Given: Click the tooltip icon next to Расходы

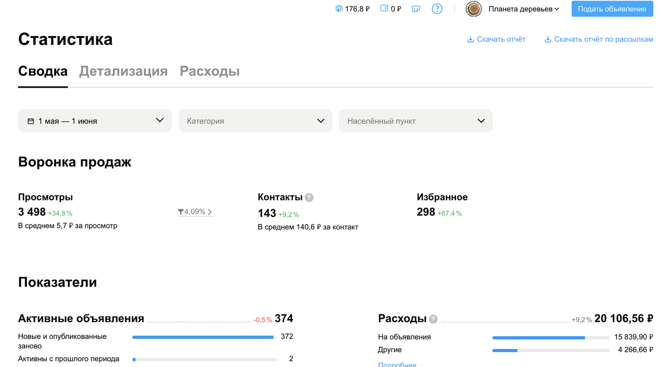Looking at the screenshot, I should tap(433, 319).
